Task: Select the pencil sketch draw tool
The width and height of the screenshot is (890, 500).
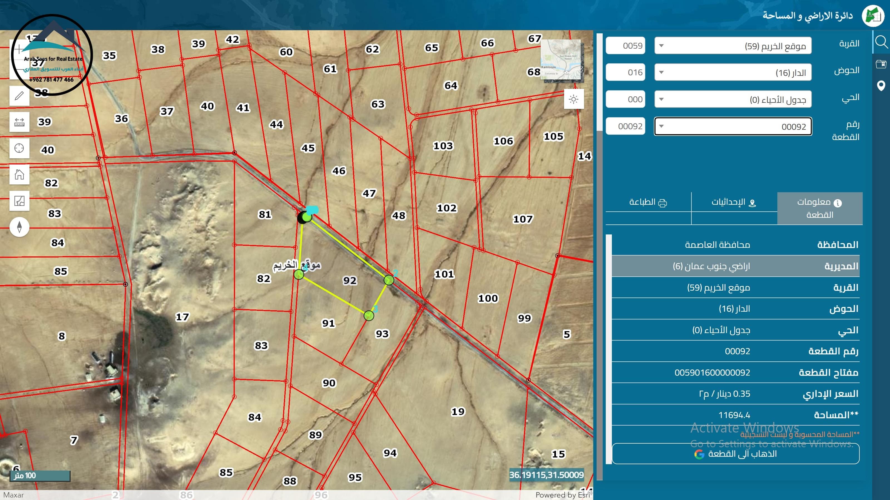Action: tap(19, 96)
